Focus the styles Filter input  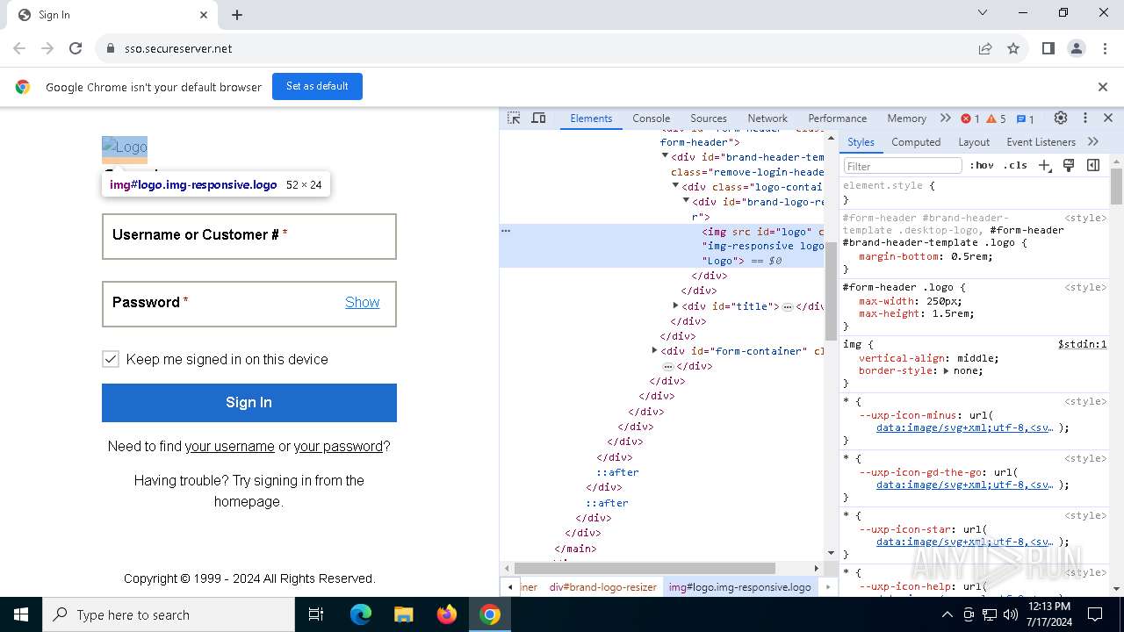pyautogui.click(x=903, y=166)
